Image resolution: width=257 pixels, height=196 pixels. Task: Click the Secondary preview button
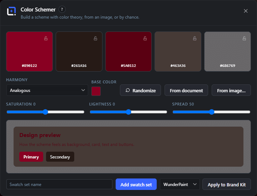(x=60, y=157)
